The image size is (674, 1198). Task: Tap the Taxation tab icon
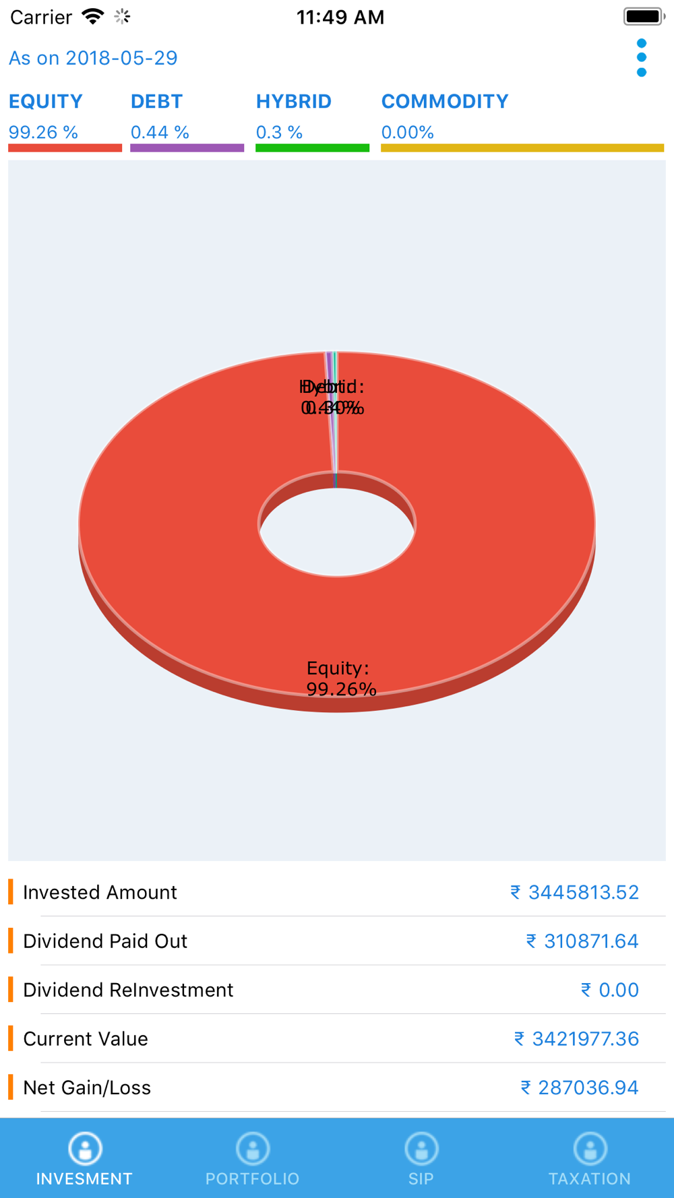(590, 1149)
